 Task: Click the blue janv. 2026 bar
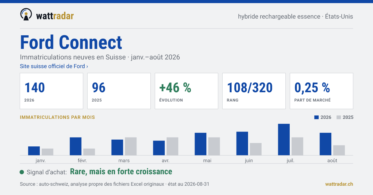(34, 151)
